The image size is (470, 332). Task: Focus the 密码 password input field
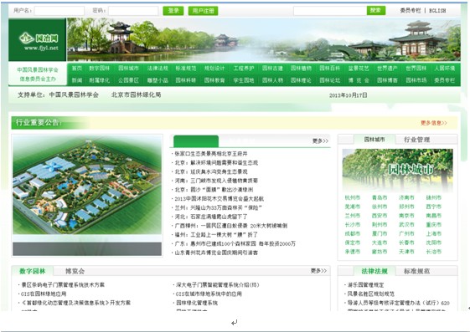133,11
